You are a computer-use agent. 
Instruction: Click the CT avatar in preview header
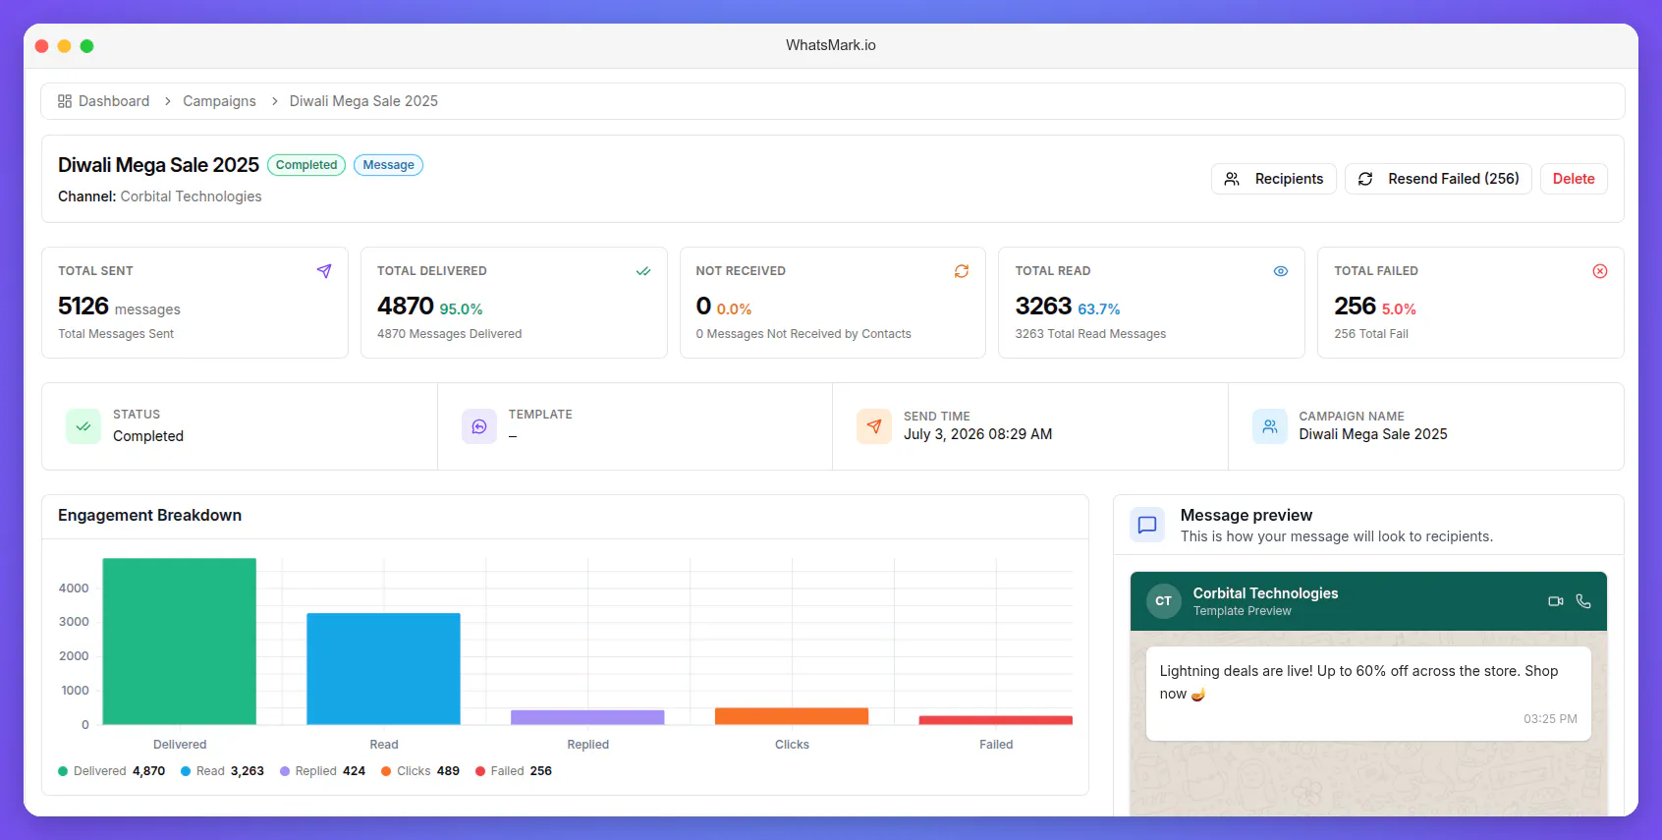point(1164,601)
